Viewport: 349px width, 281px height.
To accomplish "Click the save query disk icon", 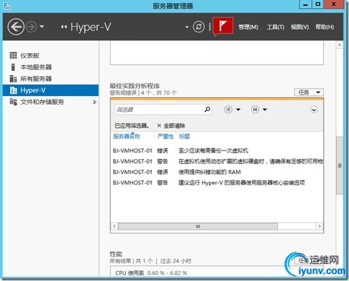I will tap(255, 109).
